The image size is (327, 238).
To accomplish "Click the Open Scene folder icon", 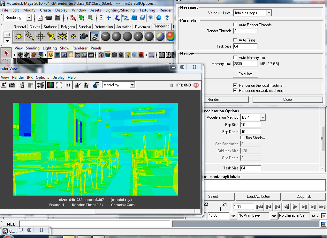I will (49, 18).
